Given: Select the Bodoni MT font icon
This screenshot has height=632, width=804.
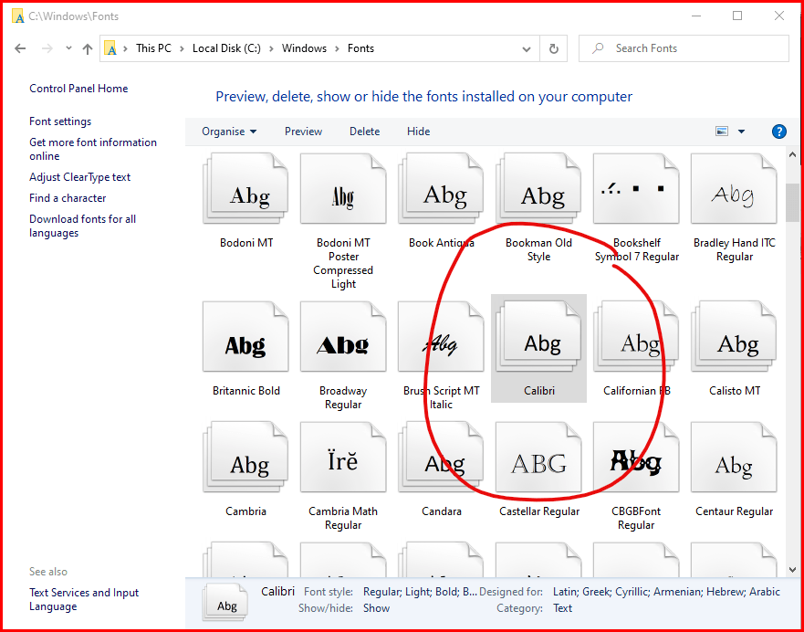Looking at the screenshot, I should point(245,189).
